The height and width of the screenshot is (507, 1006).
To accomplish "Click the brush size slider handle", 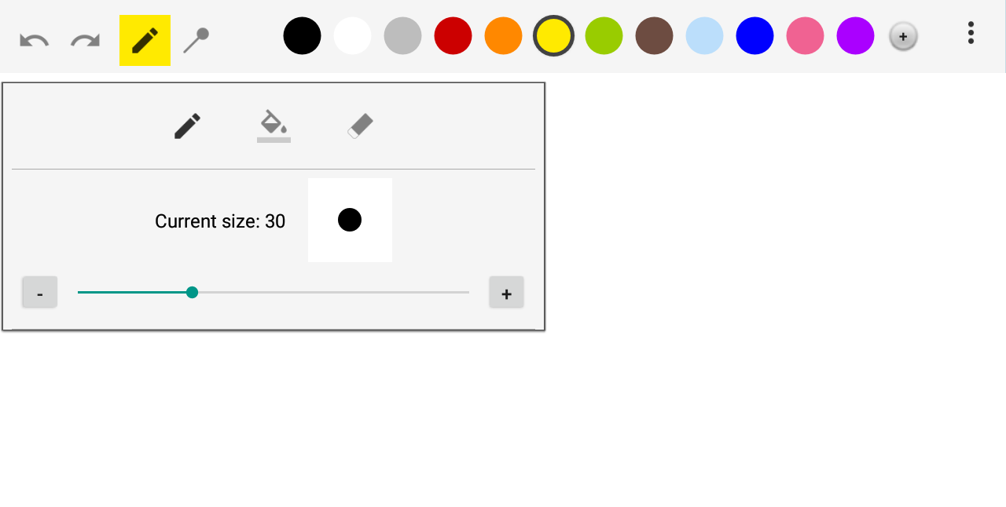I will [x=192, y=292].
